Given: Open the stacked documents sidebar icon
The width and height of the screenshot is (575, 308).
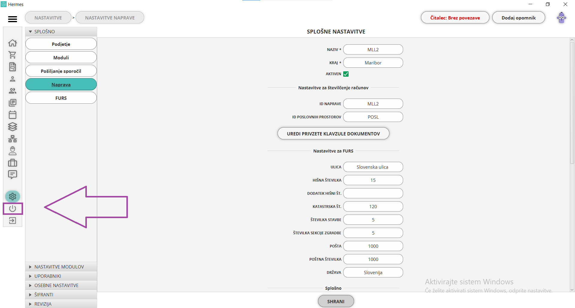Looking at the screenshot, I should [x=13, y=103].
